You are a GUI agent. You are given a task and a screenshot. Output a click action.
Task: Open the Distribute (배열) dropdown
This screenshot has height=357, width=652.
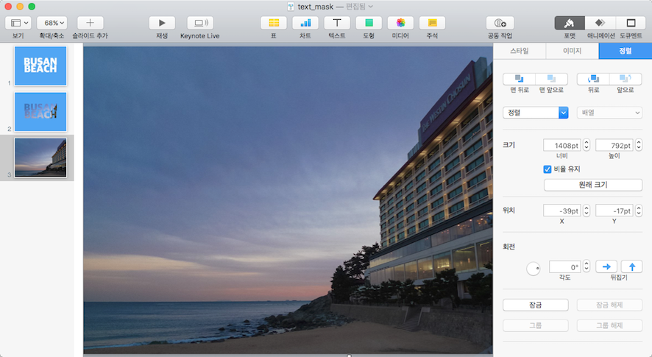[x=609, y=113]
